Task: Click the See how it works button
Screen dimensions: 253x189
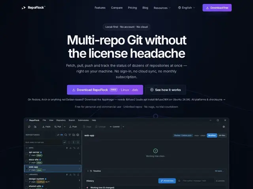Action: [x=166, y=90]
